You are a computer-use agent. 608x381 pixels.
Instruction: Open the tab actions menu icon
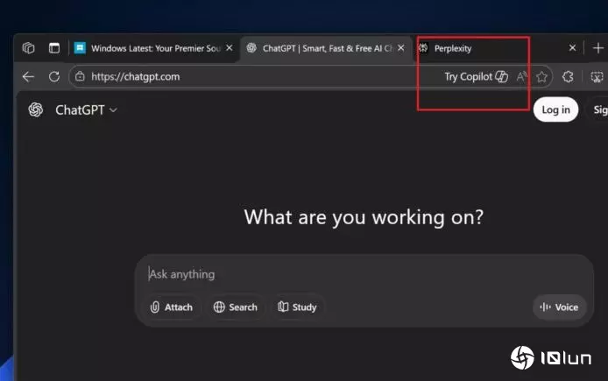point(54,48)
